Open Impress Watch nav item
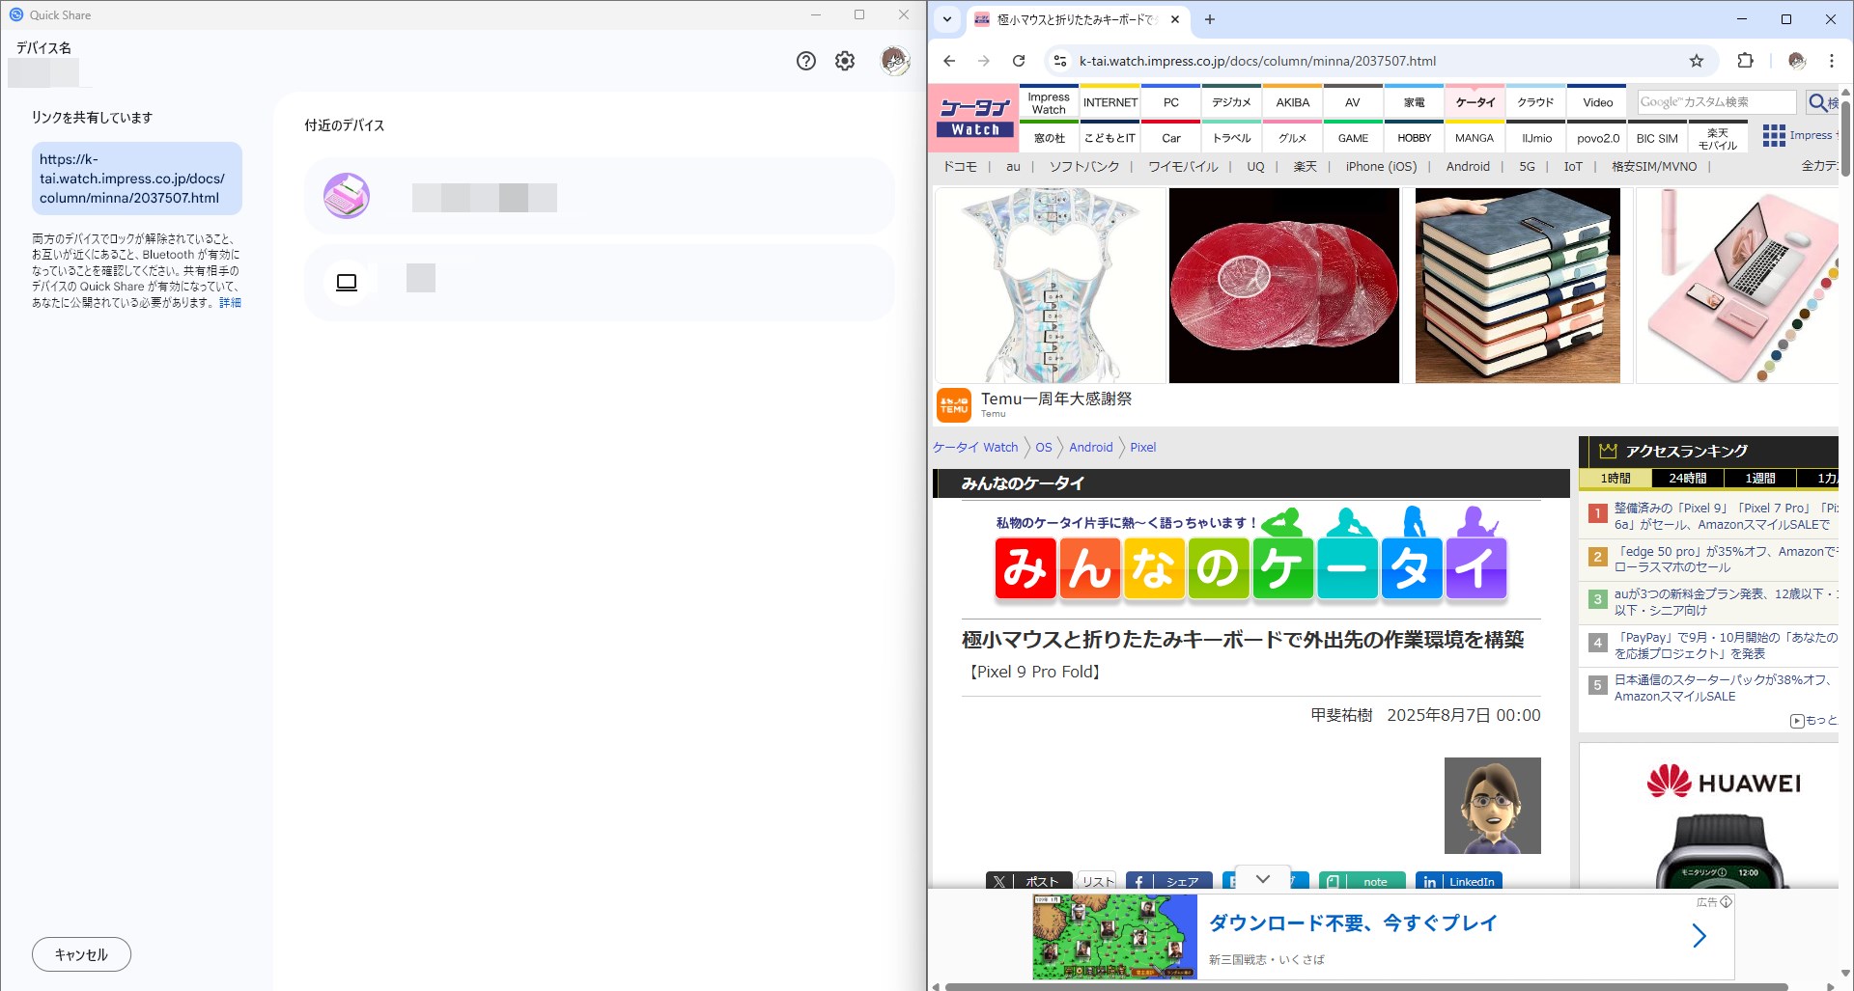 [x=1049, y=103]
